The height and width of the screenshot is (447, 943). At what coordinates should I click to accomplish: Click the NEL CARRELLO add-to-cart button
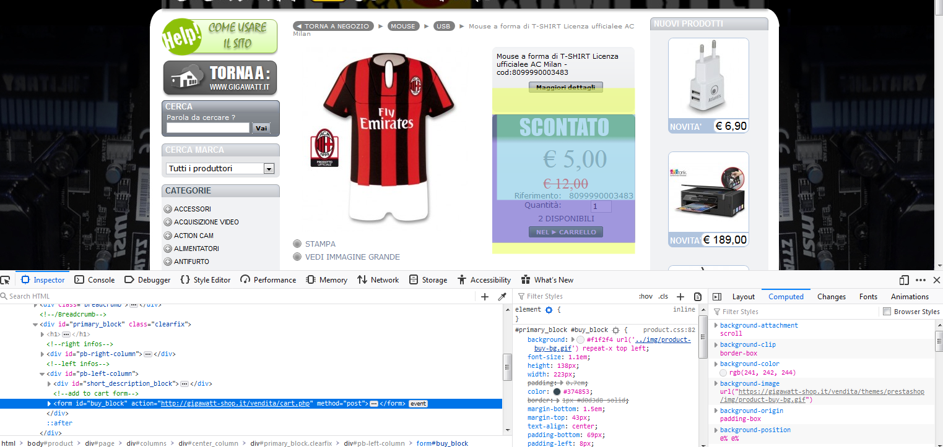coord(566,232)
